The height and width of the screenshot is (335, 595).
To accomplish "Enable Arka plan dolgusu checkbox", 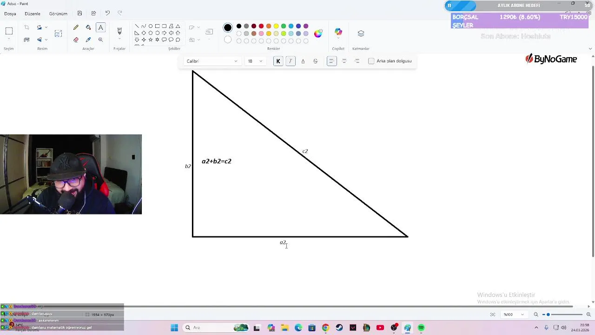I will (x=371, y=61).
